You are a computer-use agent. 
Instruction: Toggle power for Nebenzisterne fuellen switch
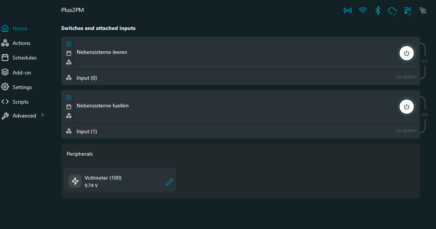coord(407,107)
